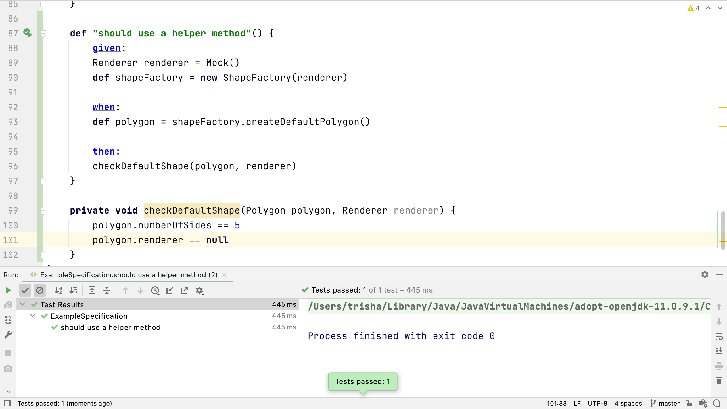Toggle the Show Ignored tests filter
Image resolution: width=727 pixels, height=409 pixels.
click(x=40, y=290)
